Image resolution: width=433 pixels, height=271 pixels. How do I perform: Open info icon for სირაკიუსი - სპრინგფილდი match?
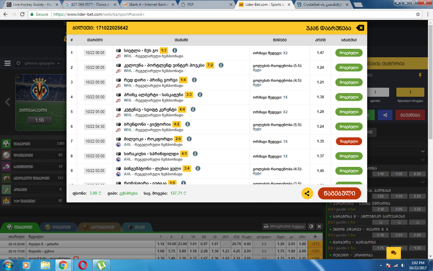point(195,153)
